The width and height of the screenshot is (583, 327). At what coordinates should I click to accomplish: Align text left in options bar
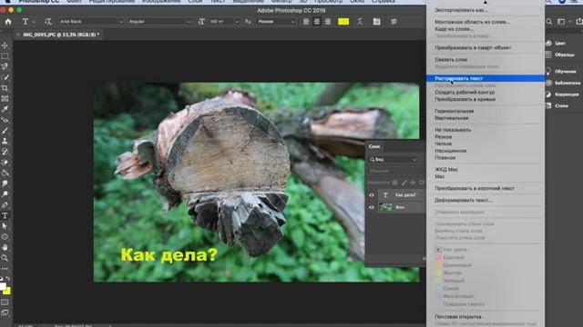pos(306,22)
